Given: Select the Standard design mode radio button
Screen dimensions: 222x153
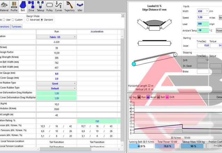Looking at the screenshot, I should (43, 20).
